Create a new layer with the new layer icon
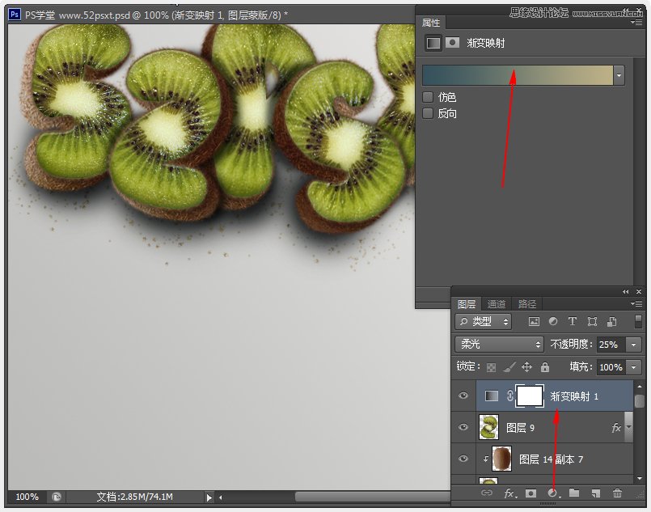This screenshot has width=651, height=512. (x=597, y=493)
